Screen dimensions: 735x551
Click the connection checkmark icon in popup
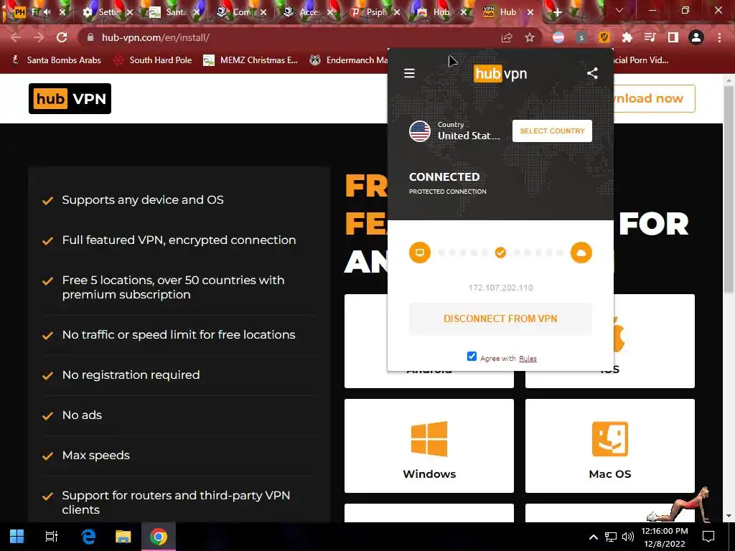click(x=500, y=253)
